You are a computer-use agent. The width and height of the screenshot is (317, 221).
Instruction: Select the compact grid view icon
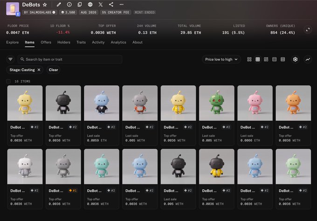(257, 59)
